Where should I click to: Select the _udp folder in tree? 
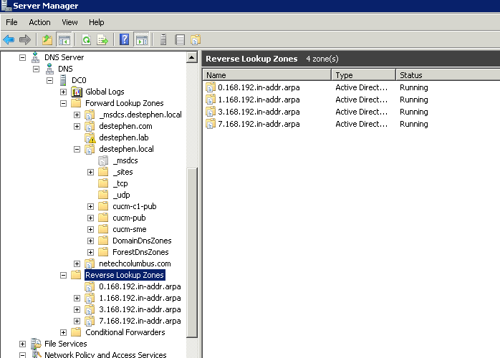pos(121,195)
